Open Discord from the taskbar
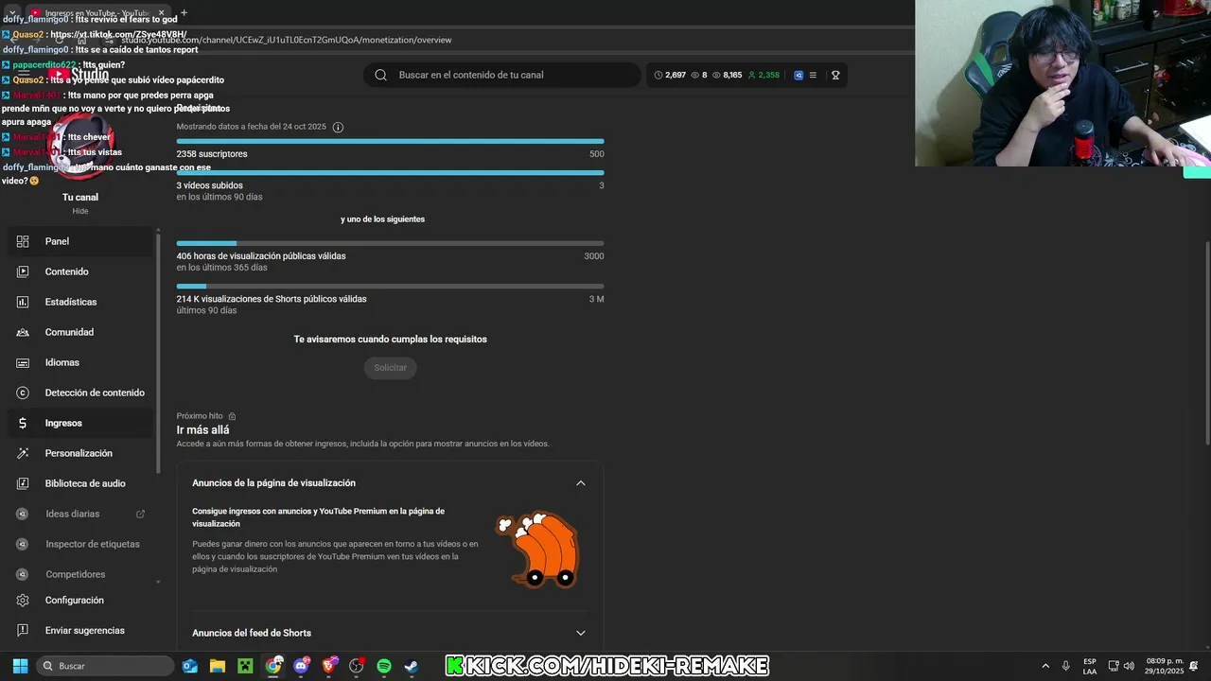 pyautogui.click(x=302, y=666)
